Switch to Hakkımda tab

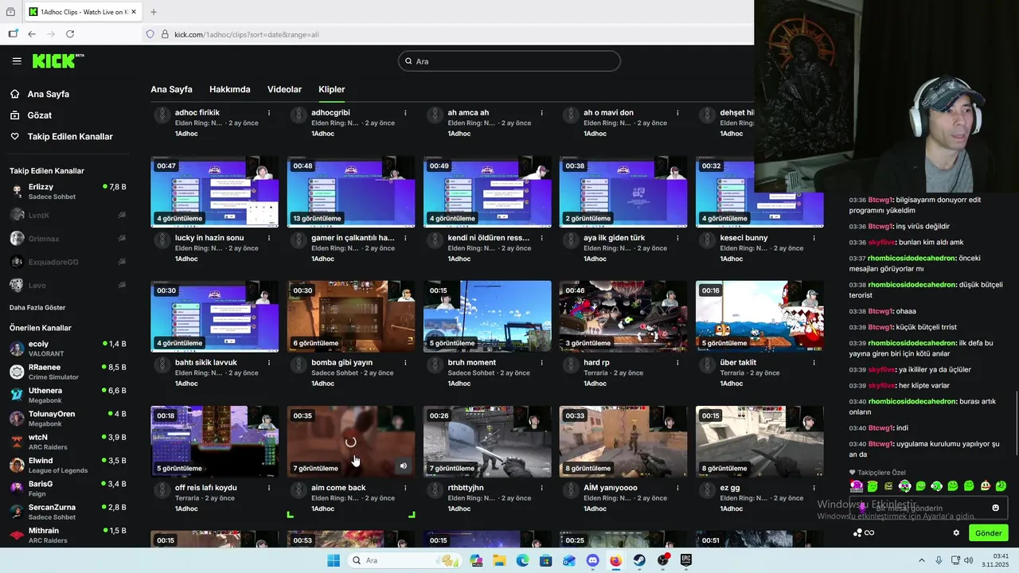230,89
